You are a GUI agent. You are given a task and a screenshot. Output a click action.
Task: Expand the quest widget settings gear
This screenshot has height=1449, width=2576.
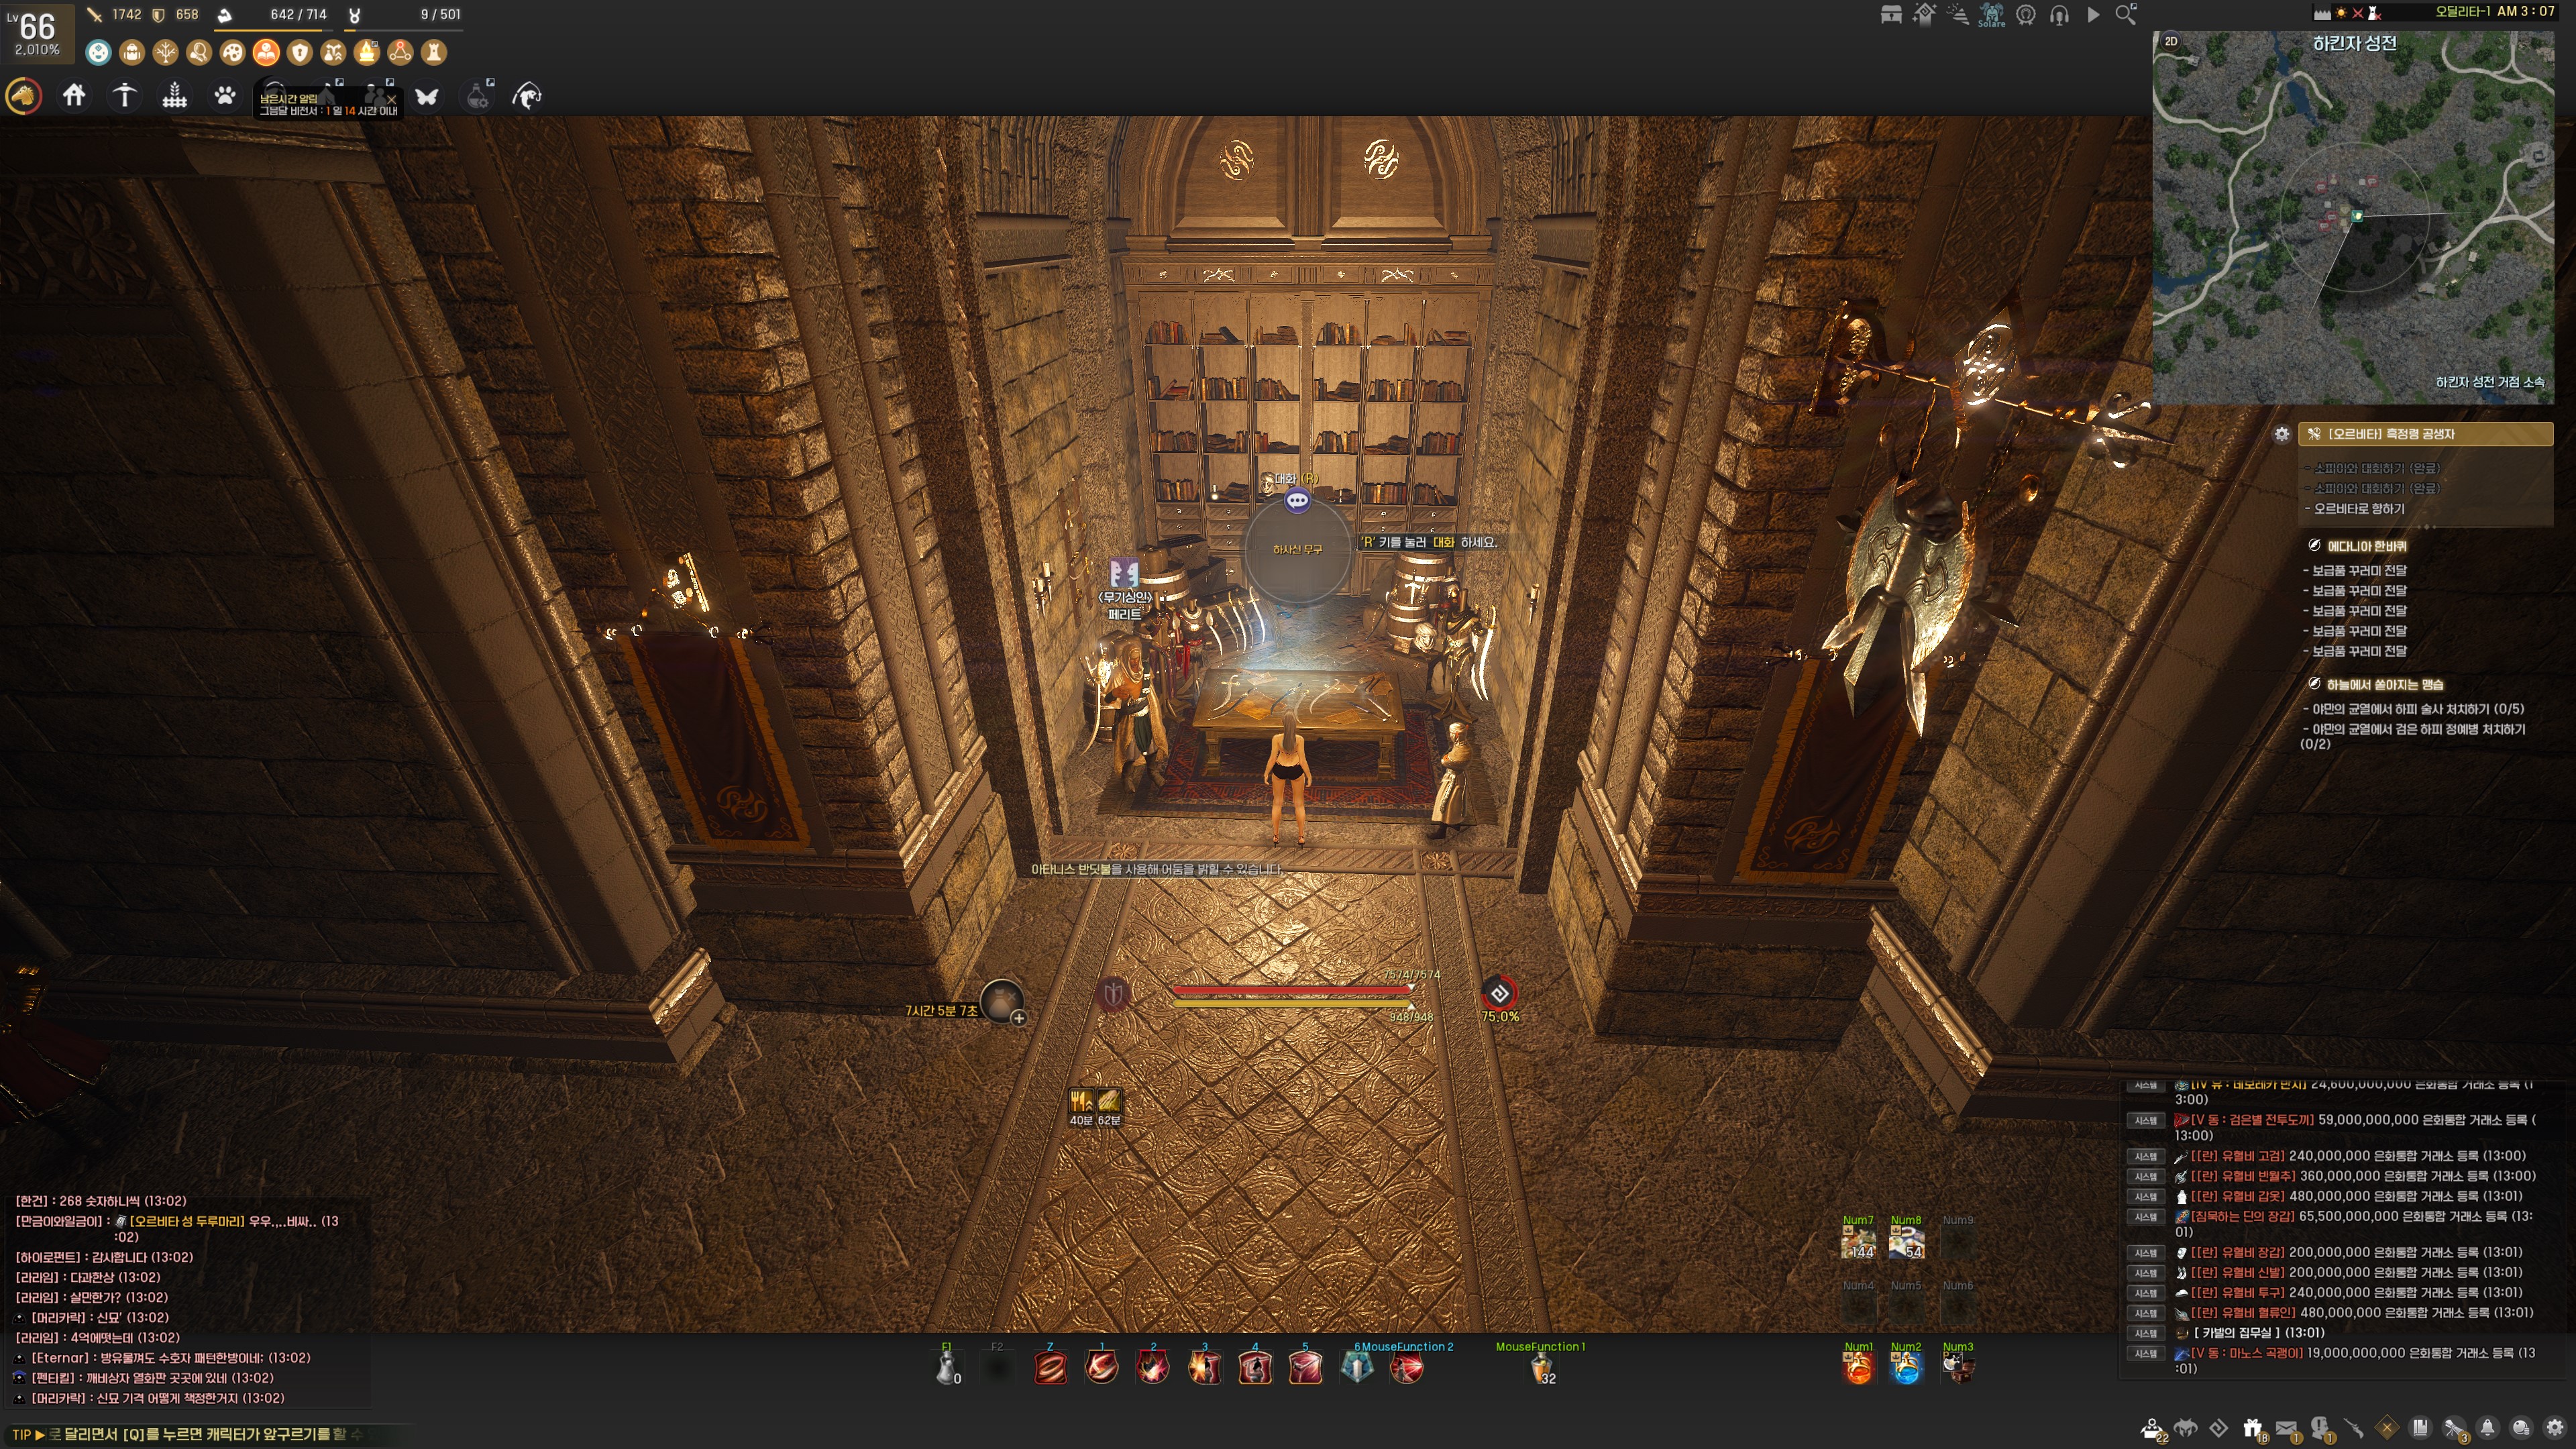2281,434
